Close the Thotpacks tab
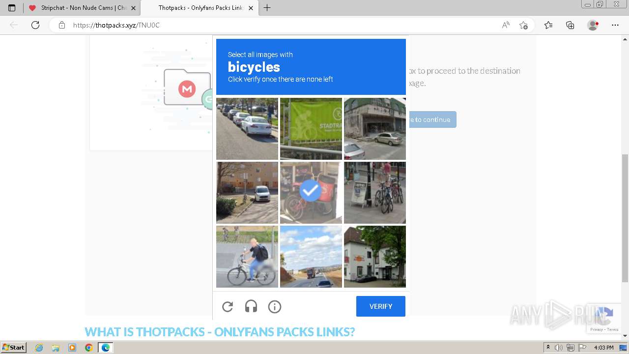 point(251,8)
